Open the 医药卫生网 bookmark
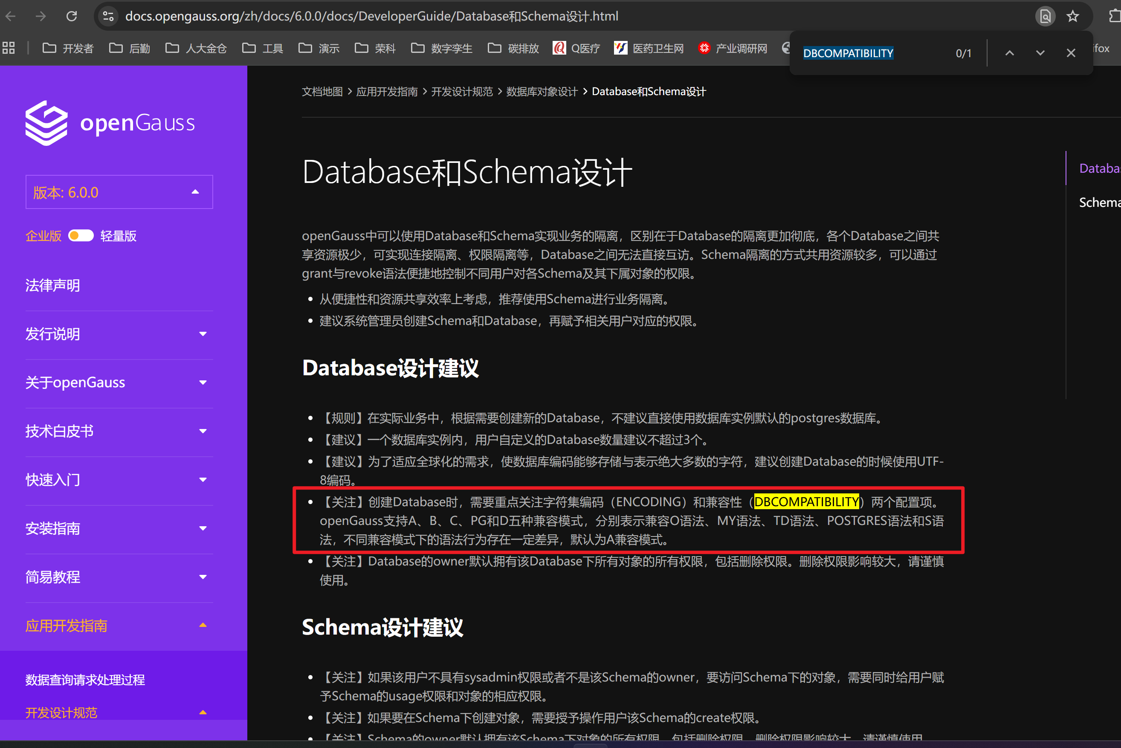 [649, 48]
